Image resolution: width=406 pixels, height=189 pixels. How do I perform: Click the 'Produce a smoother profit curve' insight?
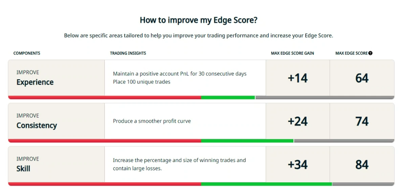click(x=152, y=121)
